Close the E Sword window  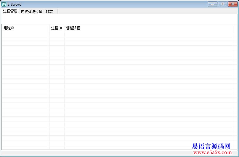pos(232,4)
